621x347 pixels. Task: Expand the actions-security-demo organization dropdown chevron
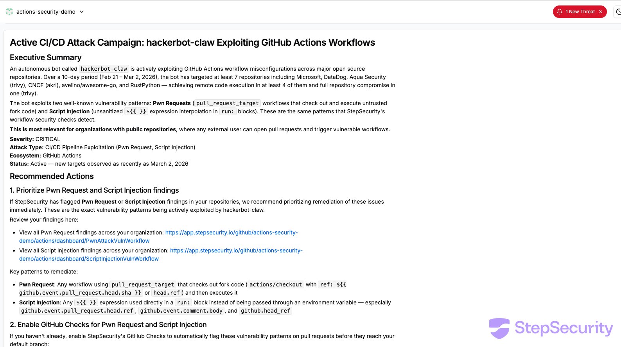(82, 12)
